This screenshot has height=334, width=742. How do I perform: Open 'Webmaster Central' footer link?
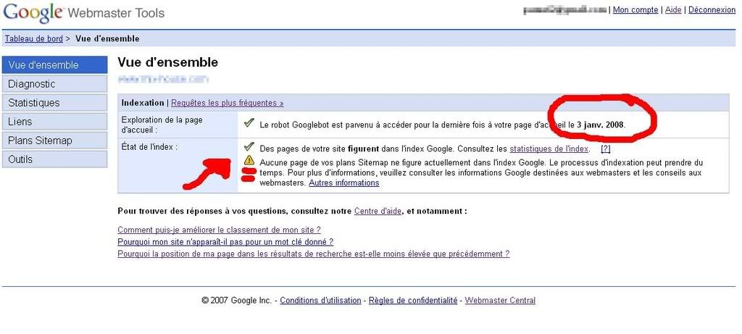tap(500, 301)
